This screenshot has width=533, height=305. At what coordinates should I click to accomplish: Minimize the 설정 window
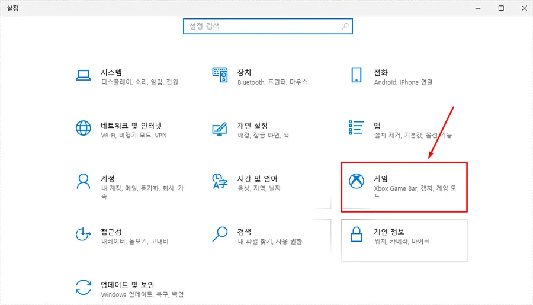tap(478, 8)
